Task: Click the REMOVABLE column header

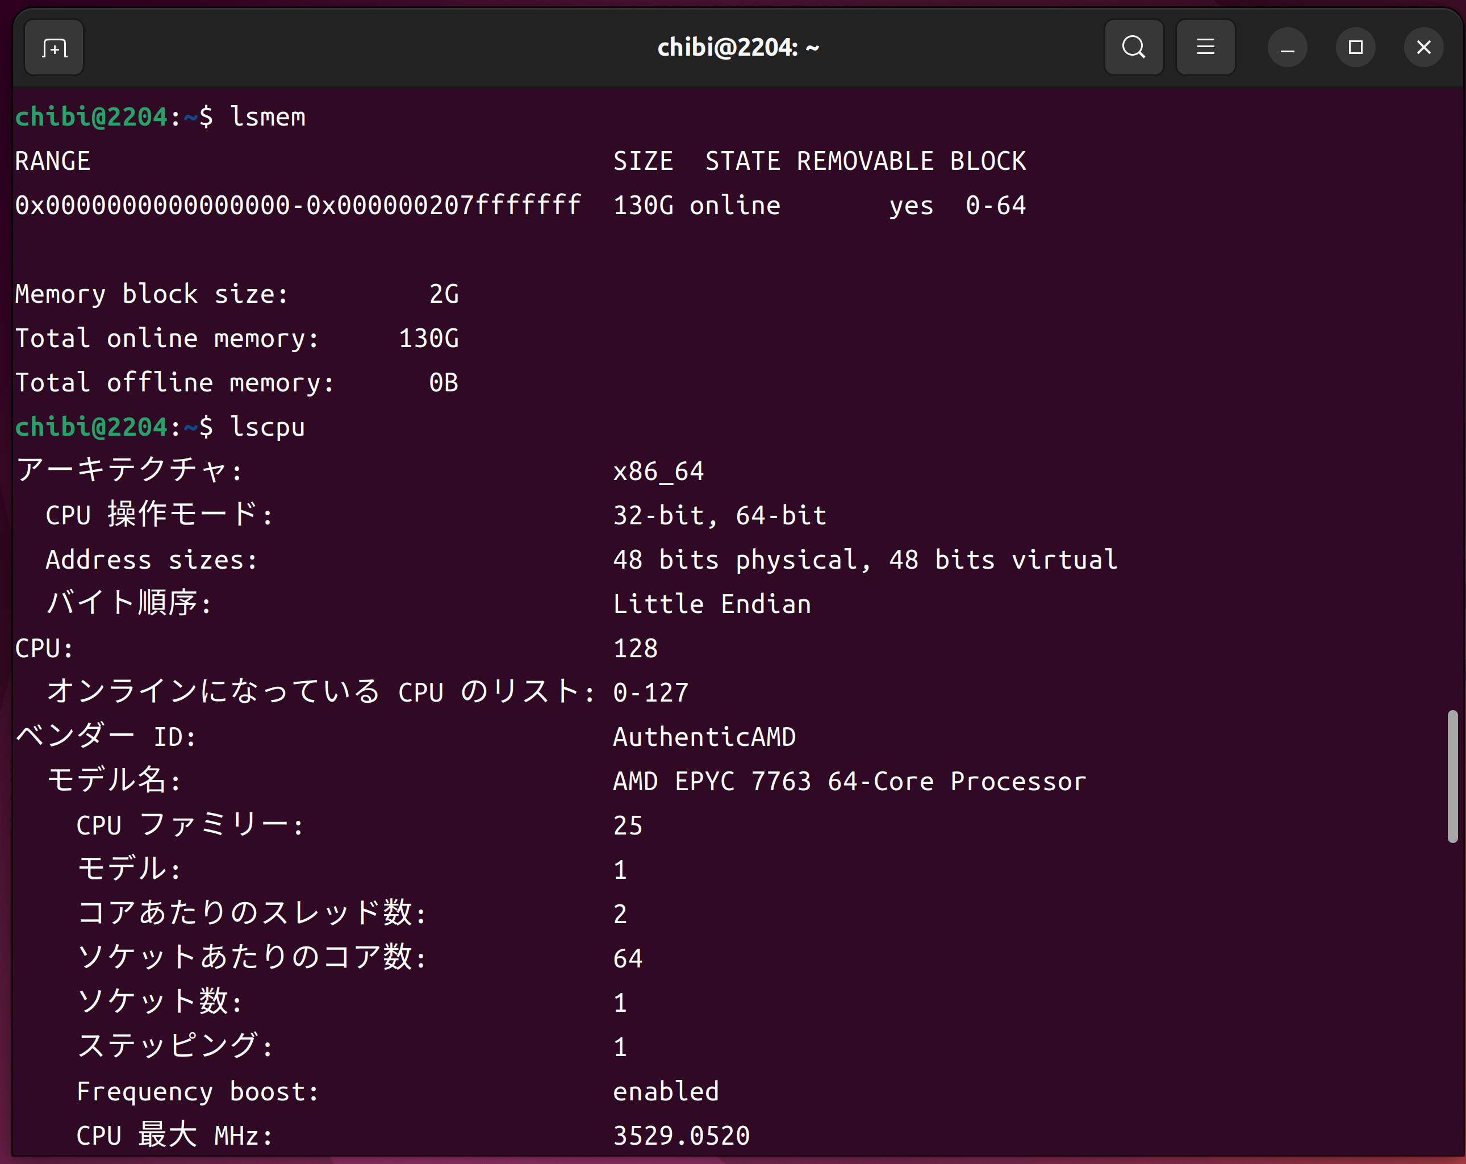Action: tap(865, 161)
